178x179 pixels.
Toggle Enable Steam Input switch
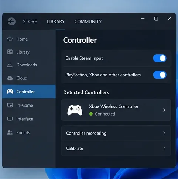coord(160,58)
